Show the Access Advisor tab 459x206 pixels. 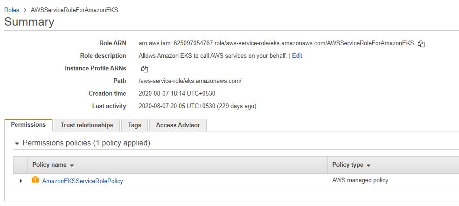tap(178, 125)
